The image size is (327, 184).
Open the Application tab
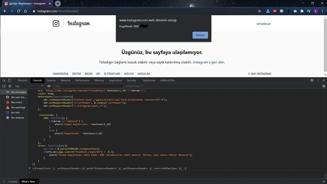click(x=115, y=80)
